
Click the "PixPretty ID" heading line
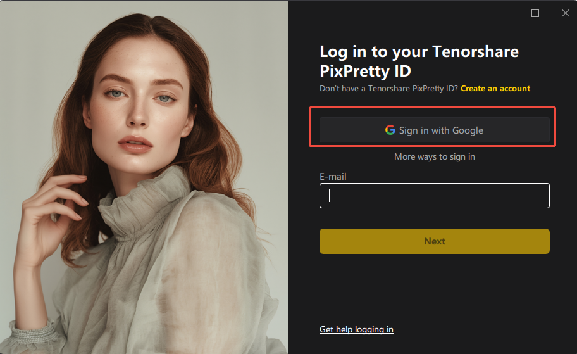click(366, 70)
